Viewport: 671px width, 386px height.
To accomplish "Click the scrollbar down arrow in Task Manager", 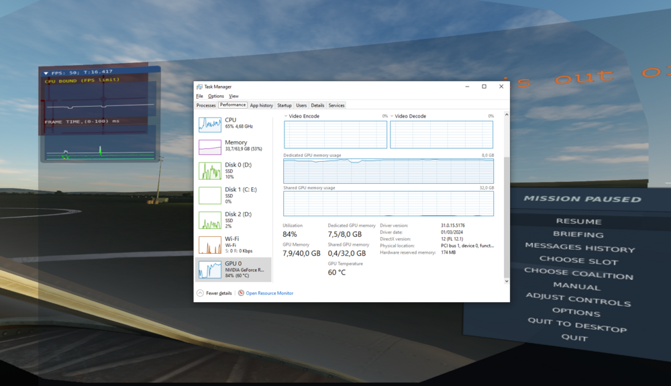I will 507,281.
